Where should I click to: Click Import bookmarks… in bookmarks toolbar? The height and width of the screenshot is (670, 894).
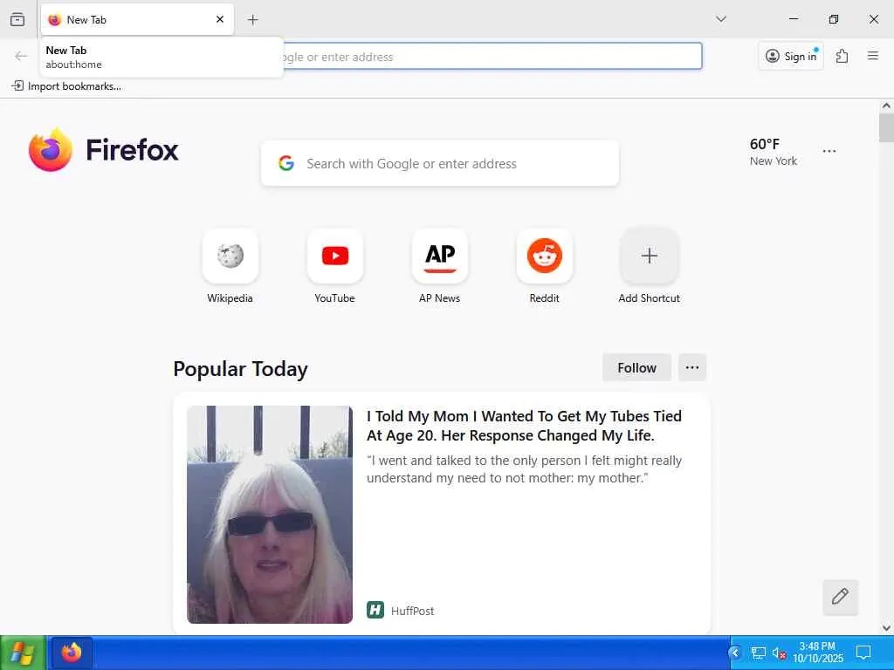coord(66,86)
